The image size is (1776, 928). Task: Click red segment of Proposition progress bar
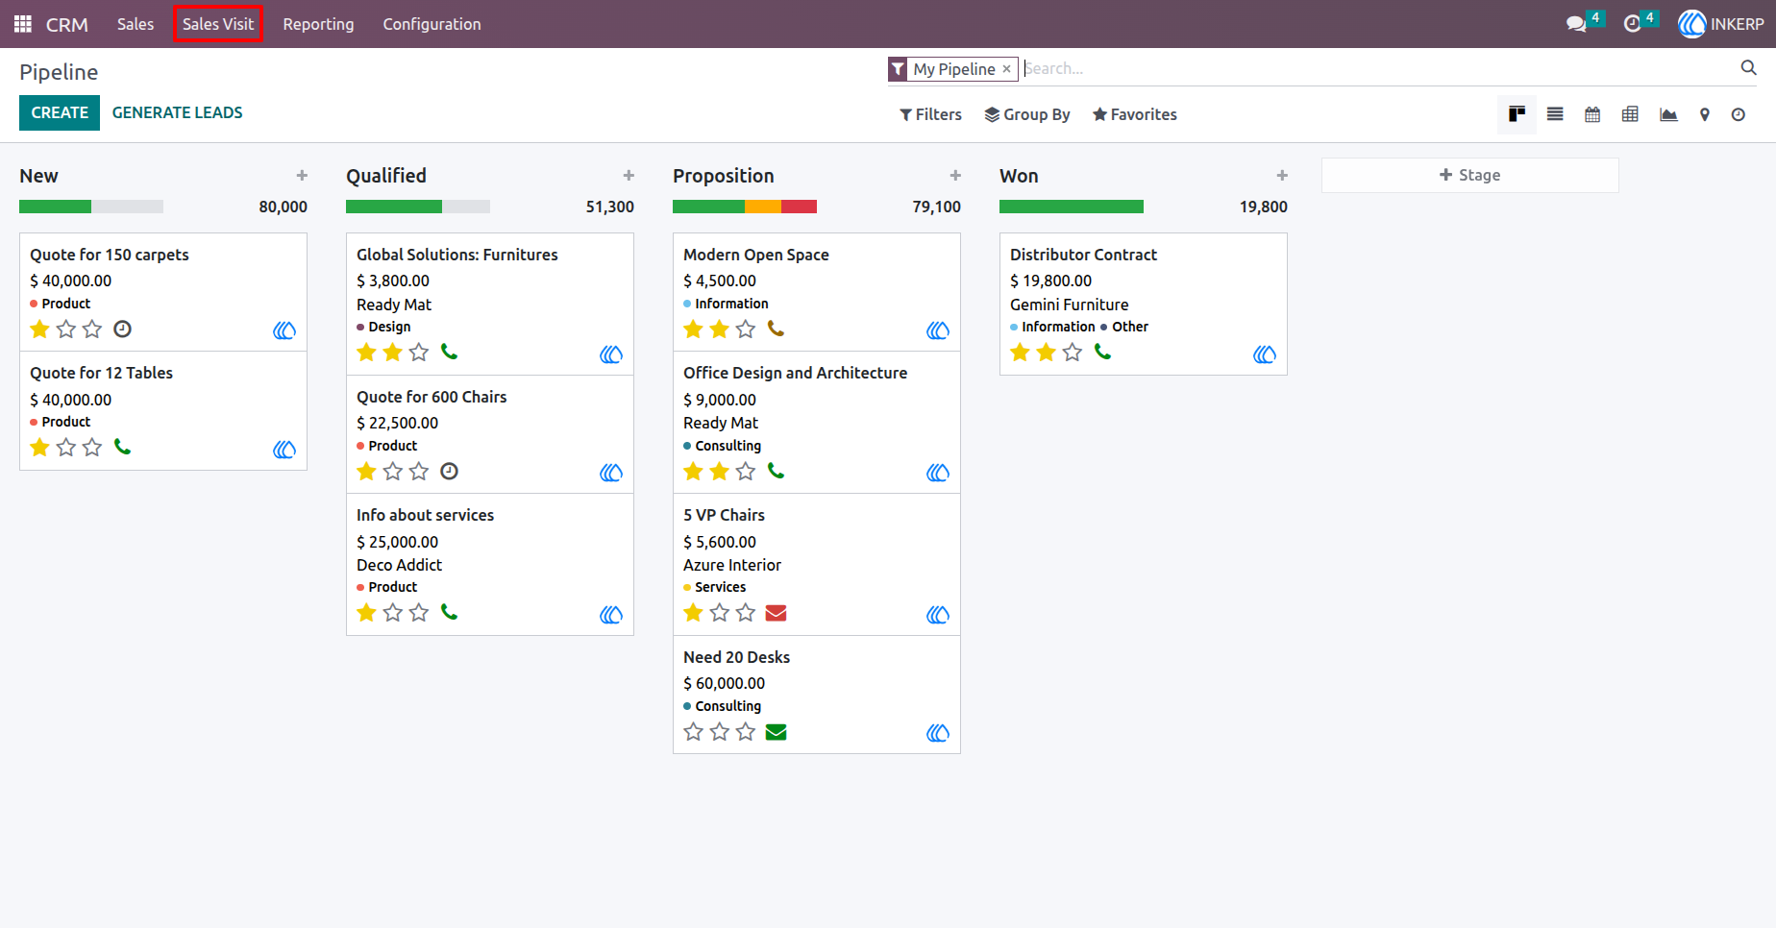[799, 207]
